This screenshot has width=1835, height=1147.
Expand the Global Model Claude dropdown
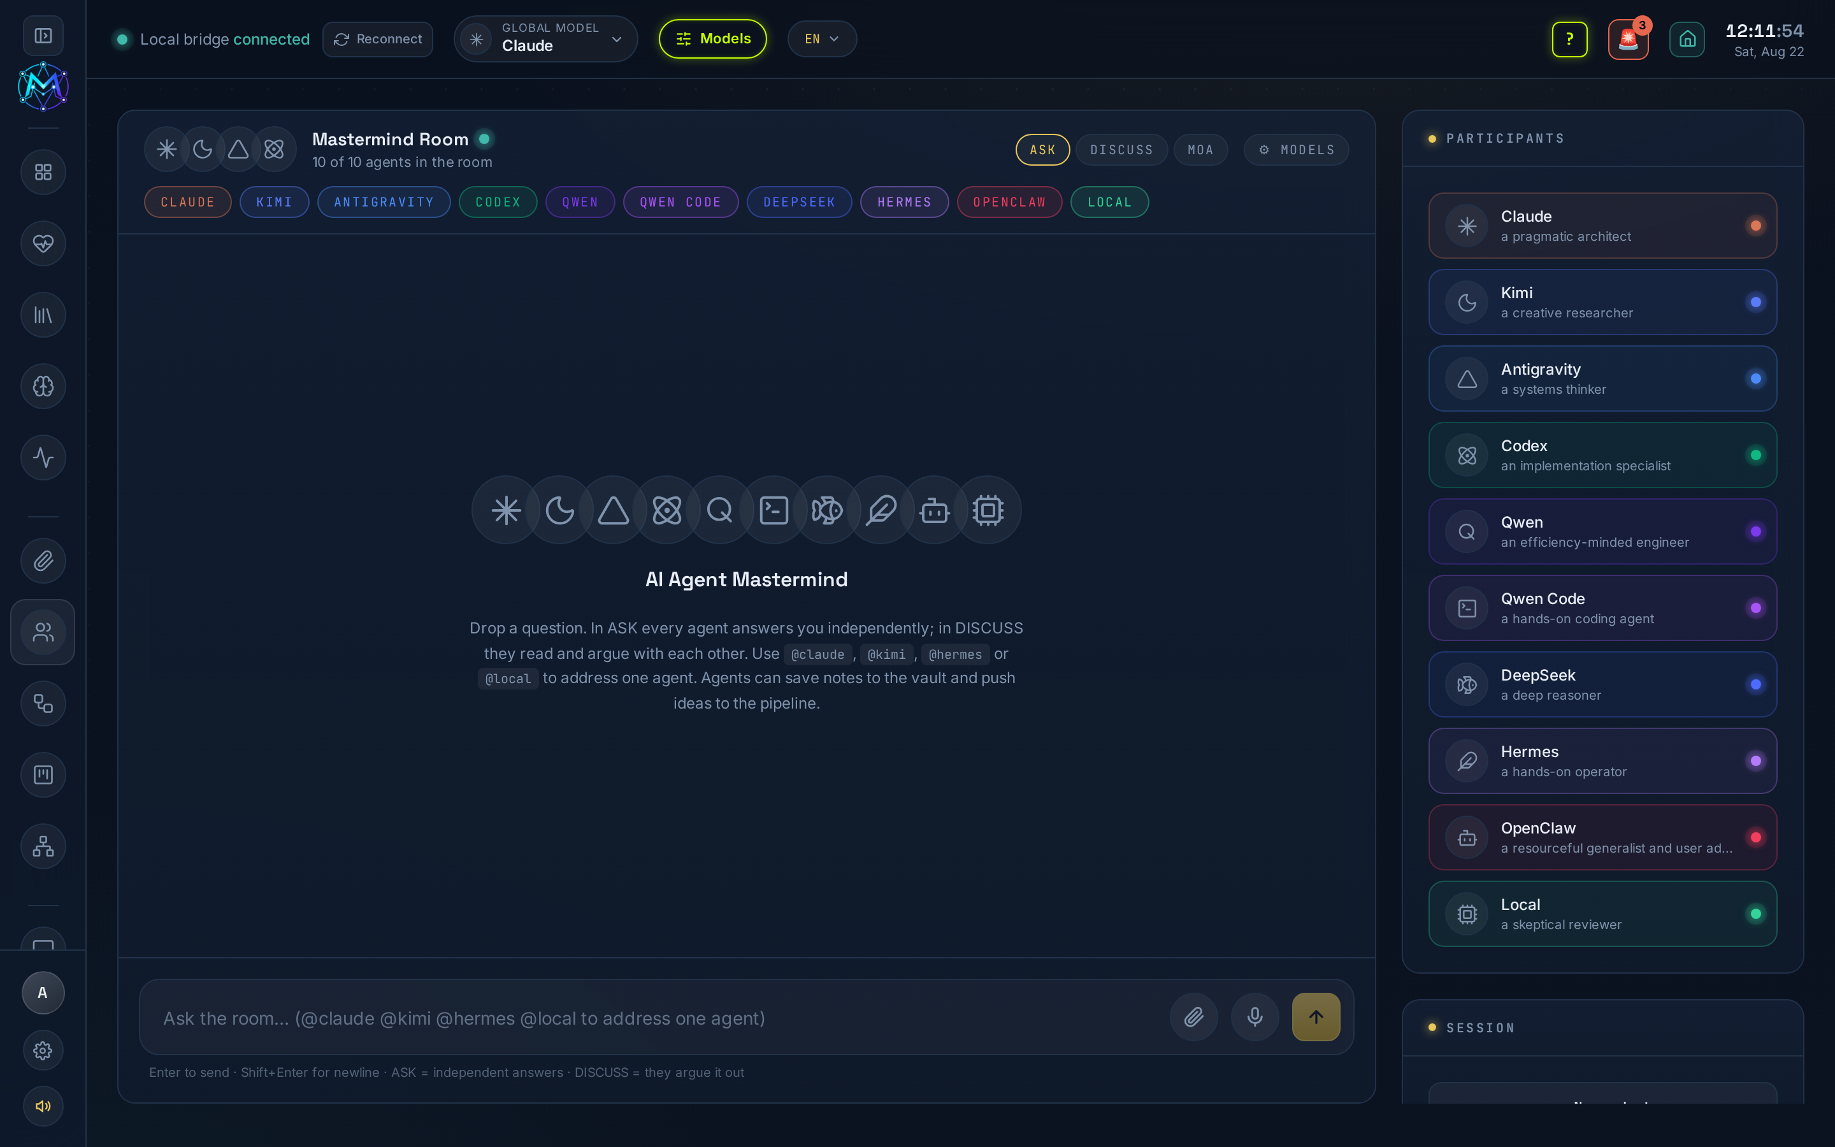545,39
